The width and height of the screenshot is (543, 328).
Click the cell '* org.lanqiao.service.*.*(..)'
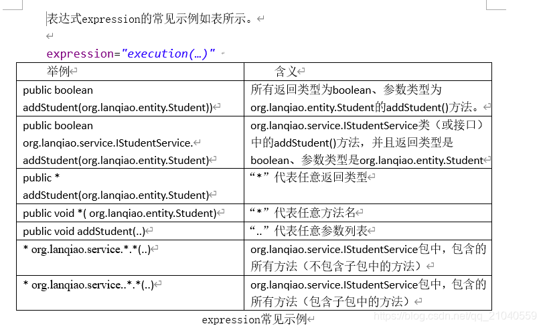(x=86, y=249)
